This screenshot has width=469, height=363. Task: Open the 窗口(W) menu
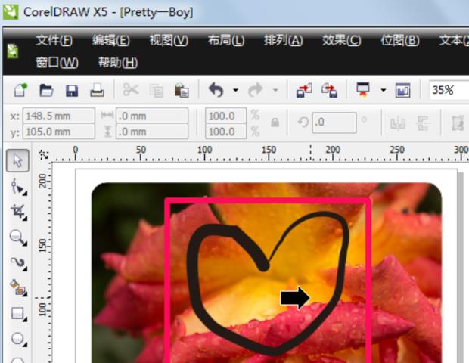[x=57, y=63]
